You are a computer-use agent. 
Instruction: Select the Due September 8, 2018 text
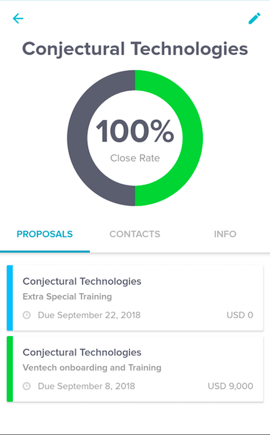86,386
